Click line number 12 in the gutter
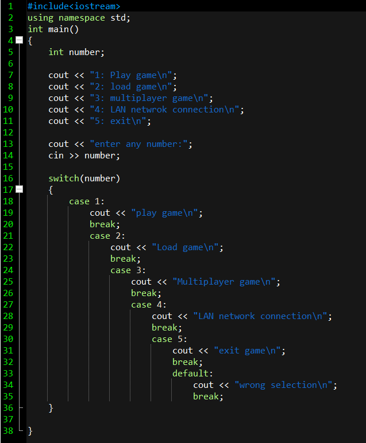The image size is (366, 443). [8, 133]
